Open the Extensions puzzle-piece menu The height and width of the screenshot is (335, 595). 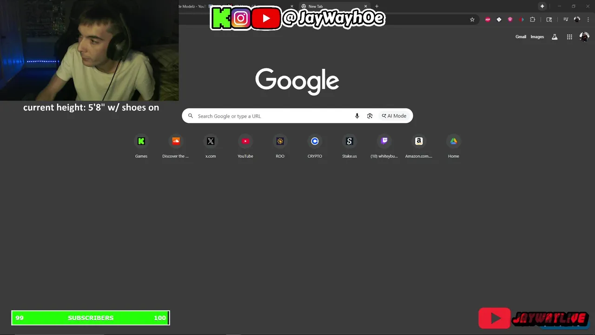[x=533, y=20]
